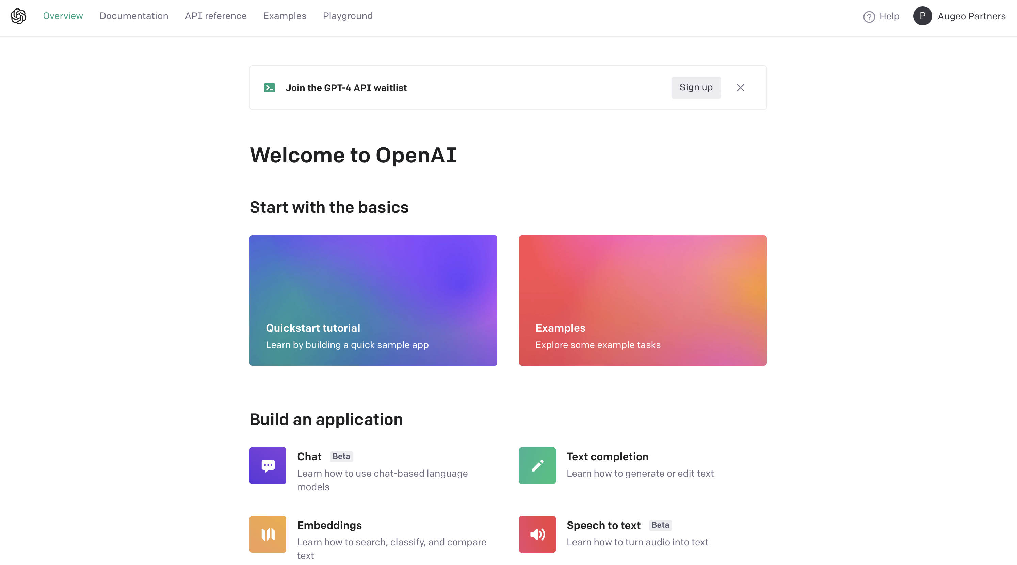1017x565 pixels.
Task: Click the green terminal icon in banner
Action: click(x=270, y=87)
